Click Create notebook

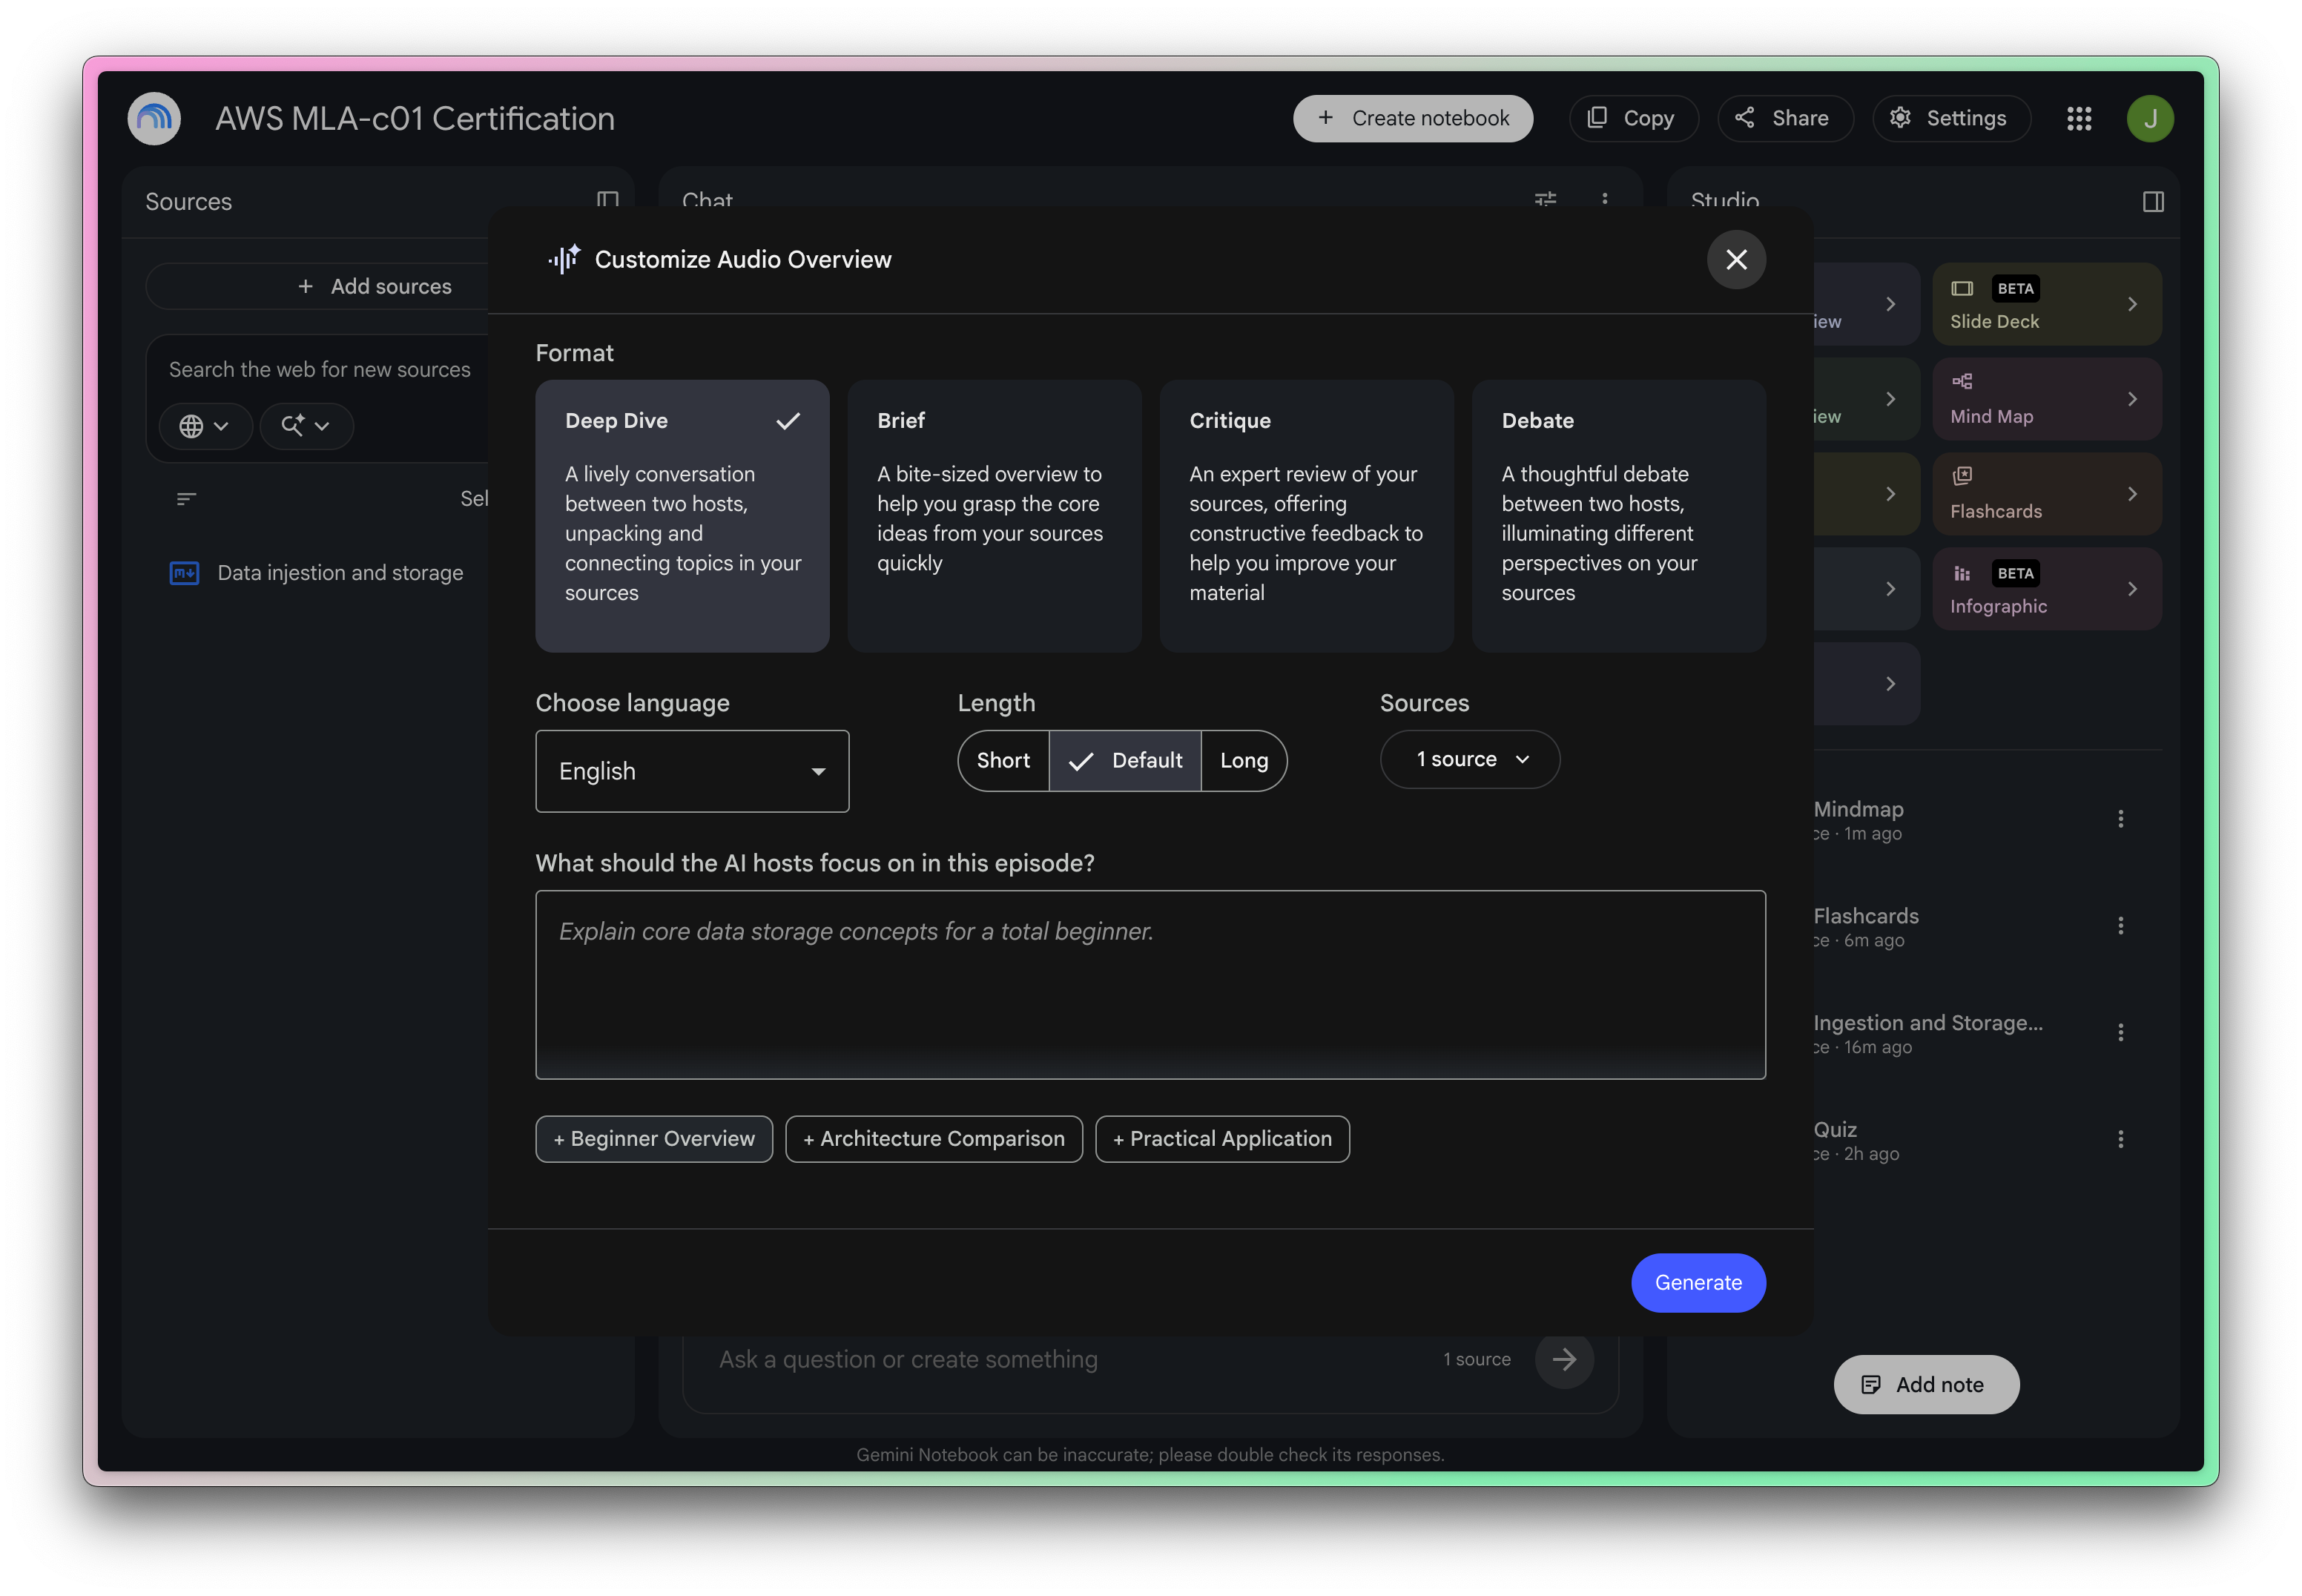coord(1412,118)
